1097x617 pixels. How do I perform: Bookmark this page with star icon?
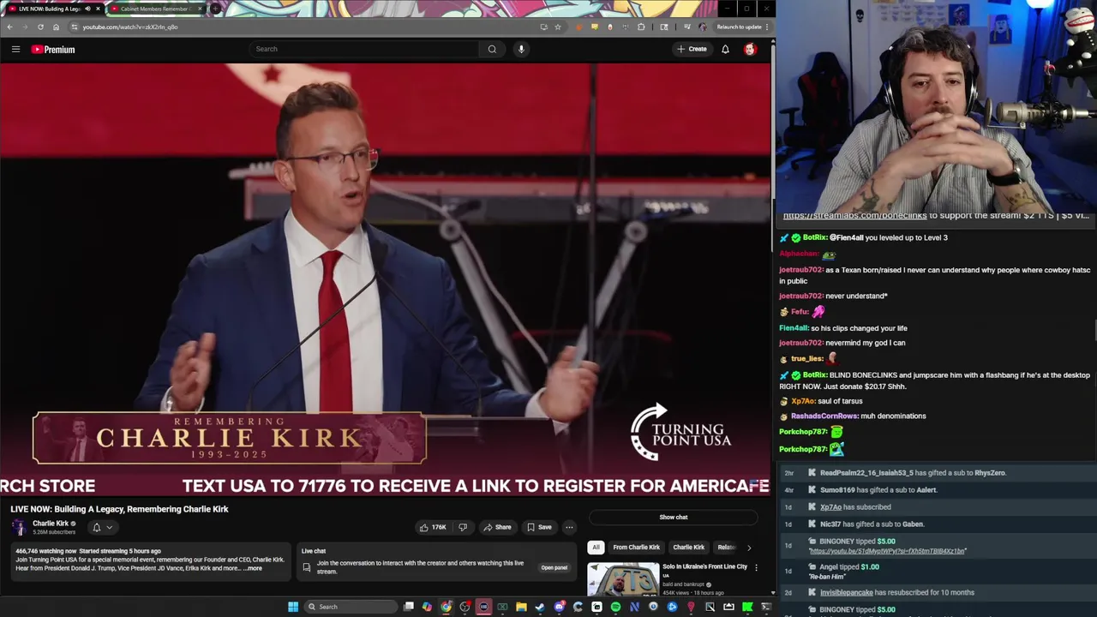tap(558, 27)
